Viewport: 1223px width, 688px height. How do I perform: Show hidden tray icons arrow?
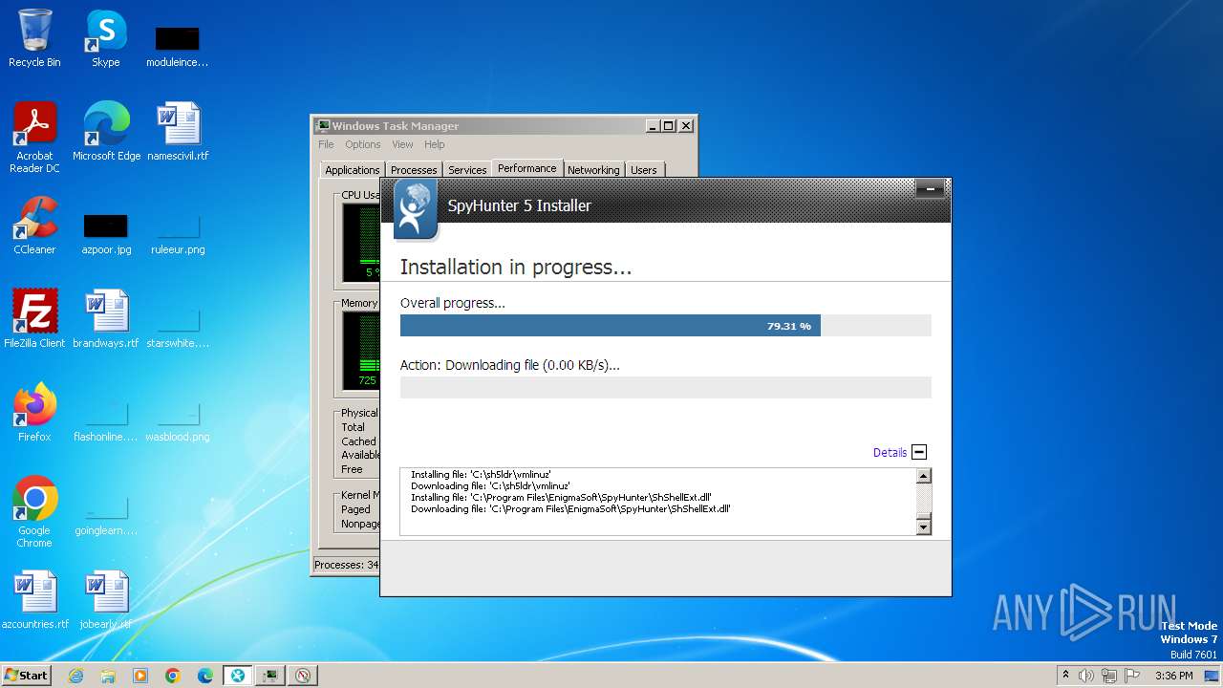point(1065,676)
